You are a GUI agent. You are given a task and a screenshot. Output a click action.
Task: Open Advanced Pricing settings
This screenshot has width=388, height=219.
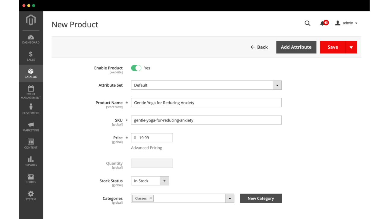pos(146,148)
